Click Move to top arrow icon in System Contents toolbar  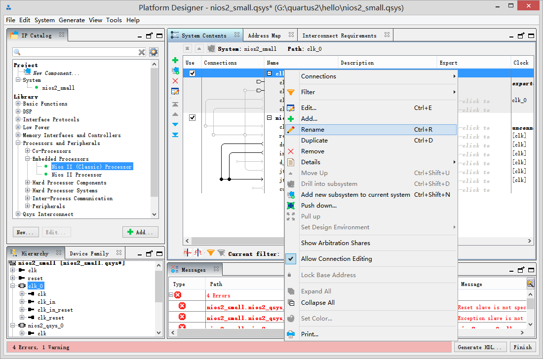175,104
